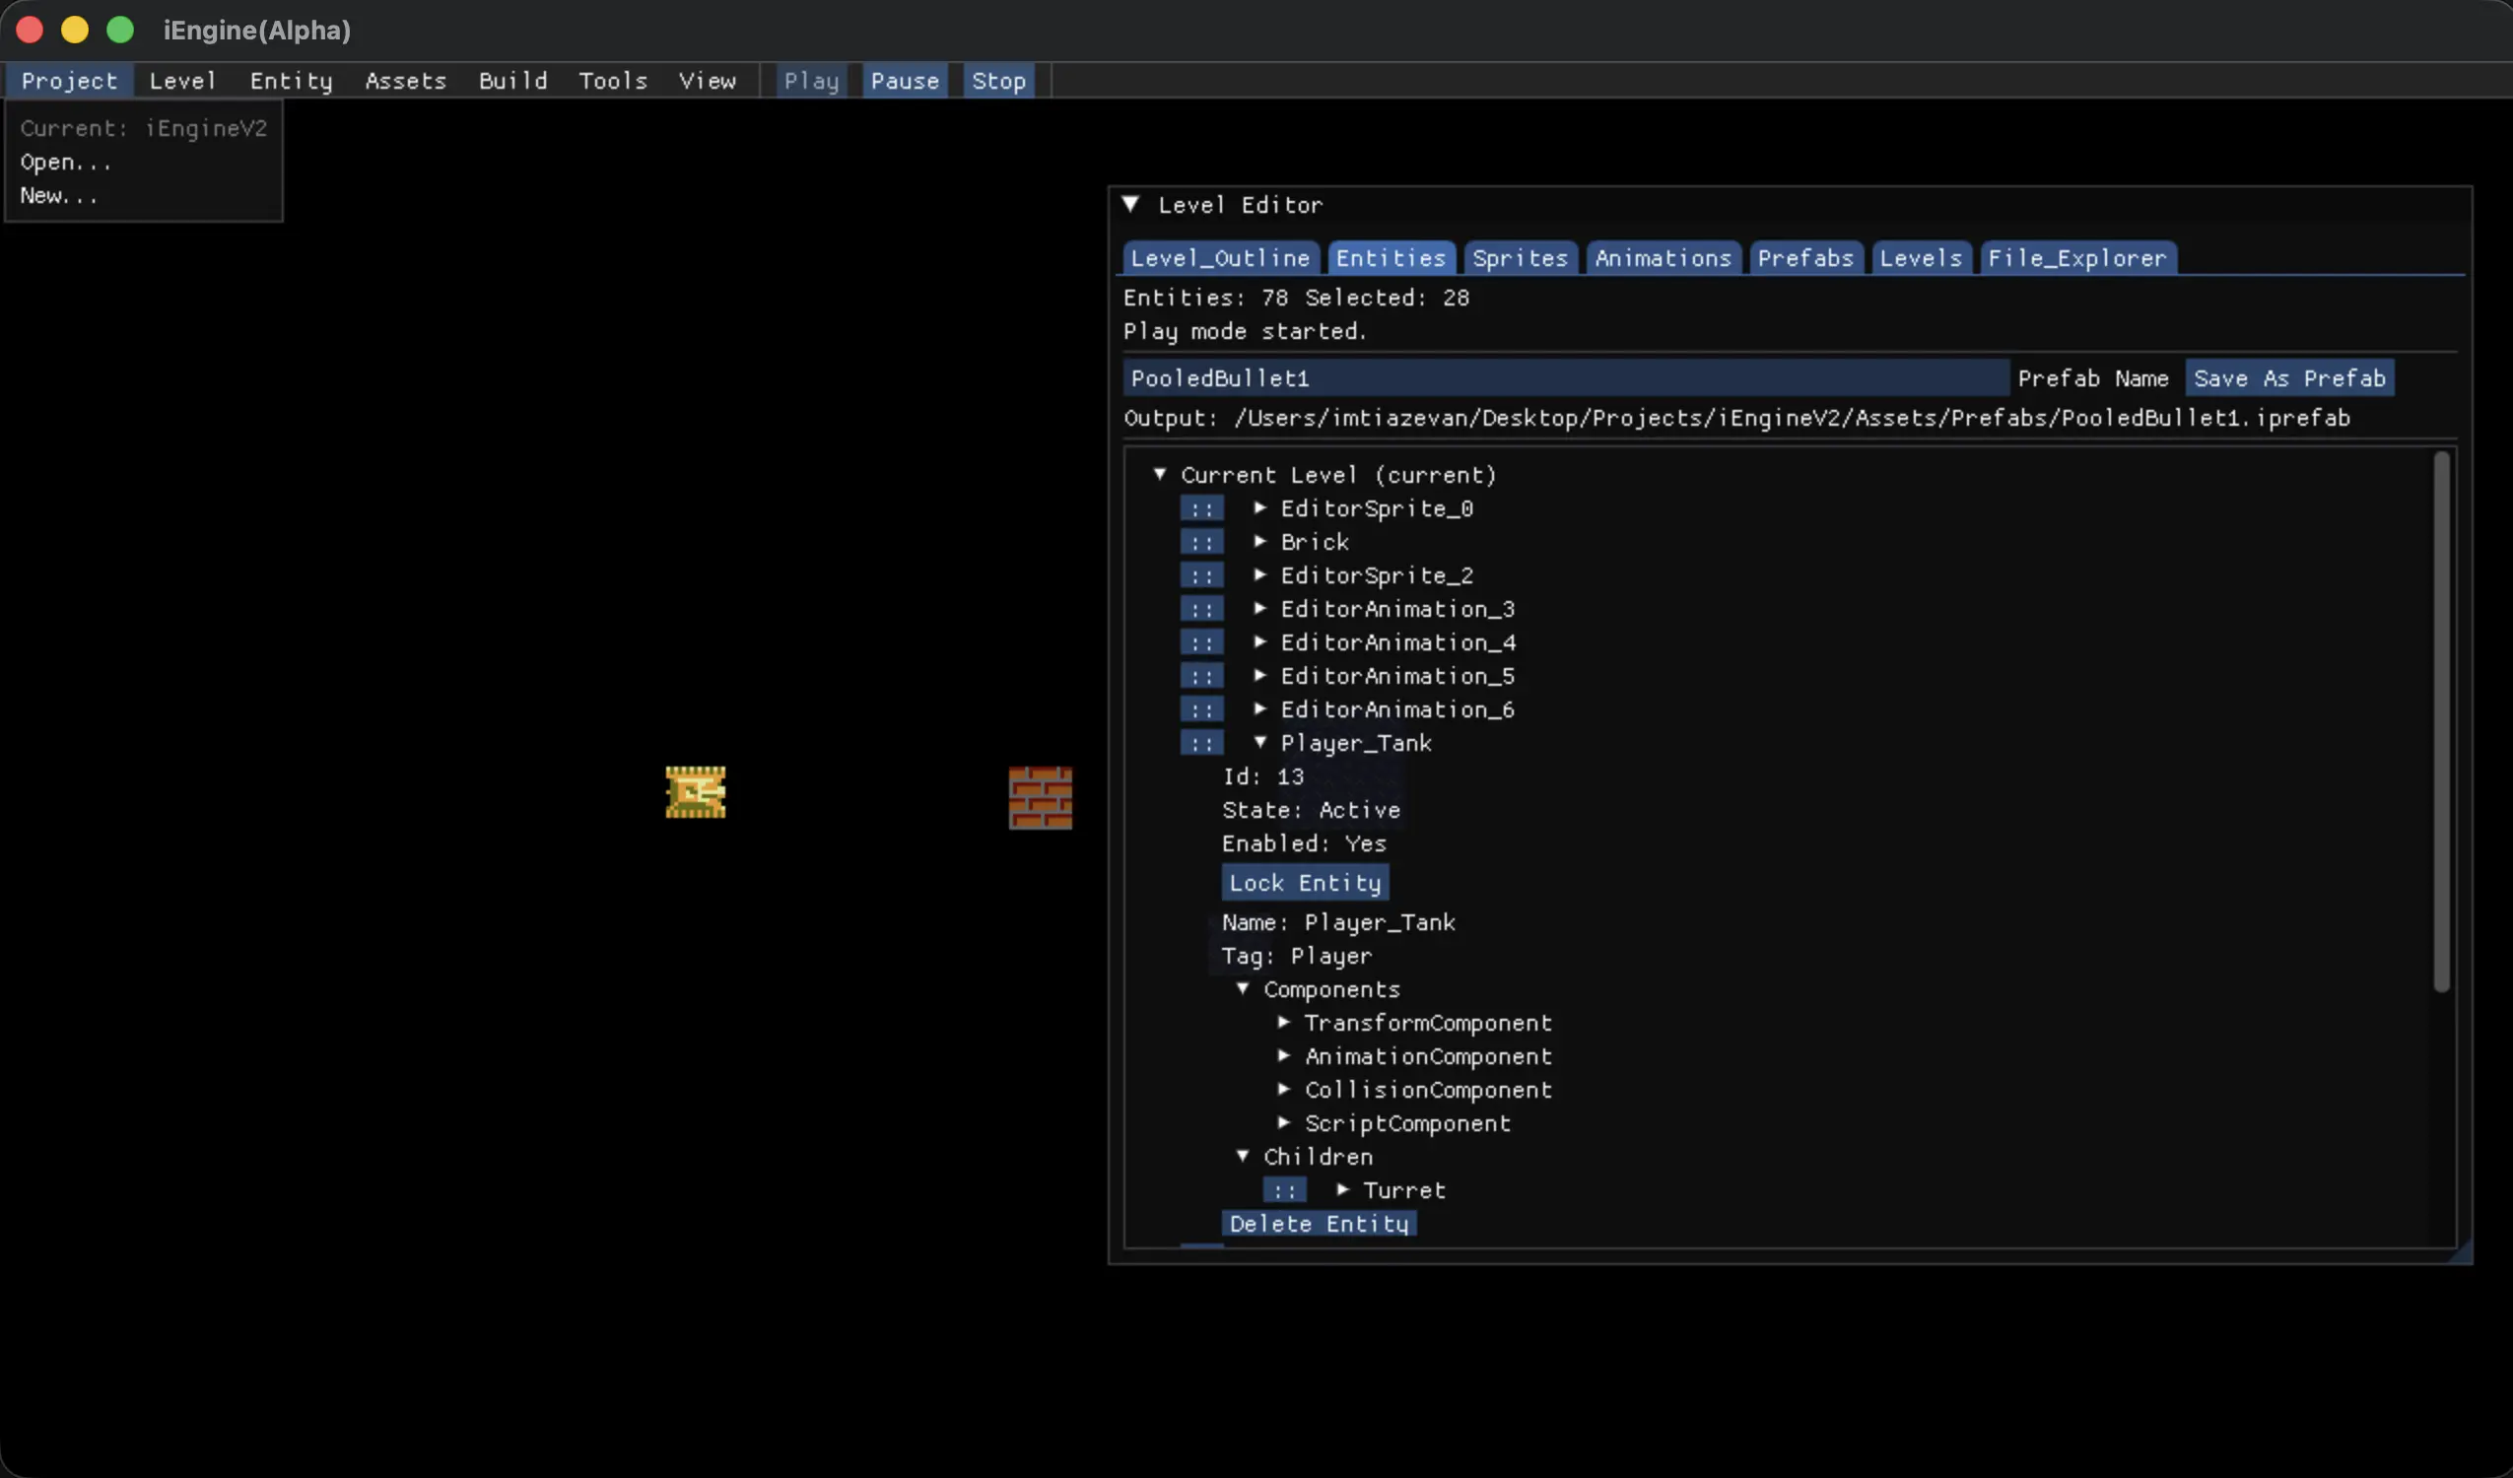2513x1478 pixels.
Task: Choose New... from Project menu
Action: tap(59, 196)
